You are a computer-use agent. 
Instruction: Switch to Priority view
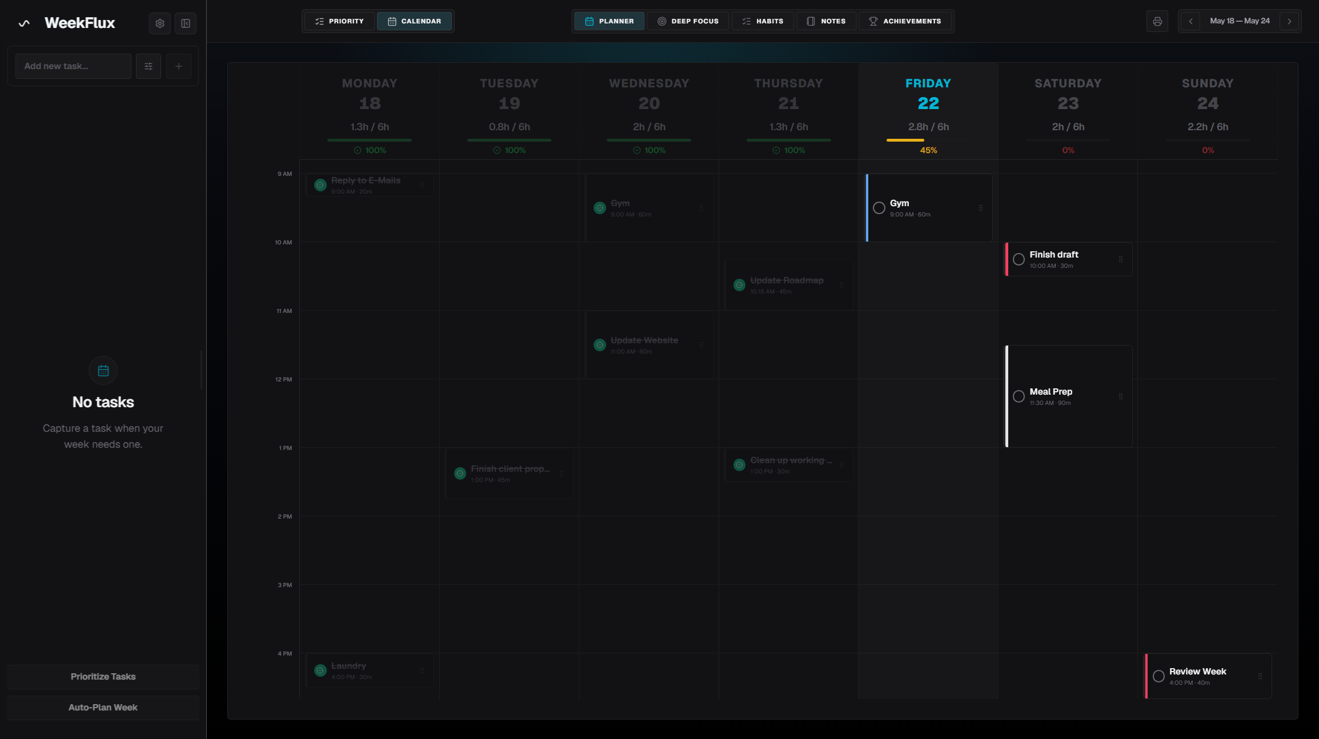click(x=339, y=21)
